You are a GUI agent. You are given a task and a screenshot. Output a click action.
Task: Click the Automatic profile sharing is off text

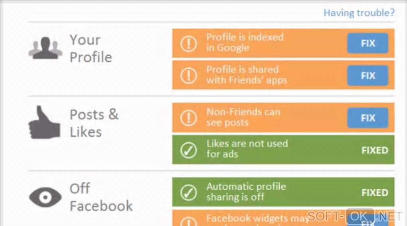pyautogui.click(x=246, y=192)
